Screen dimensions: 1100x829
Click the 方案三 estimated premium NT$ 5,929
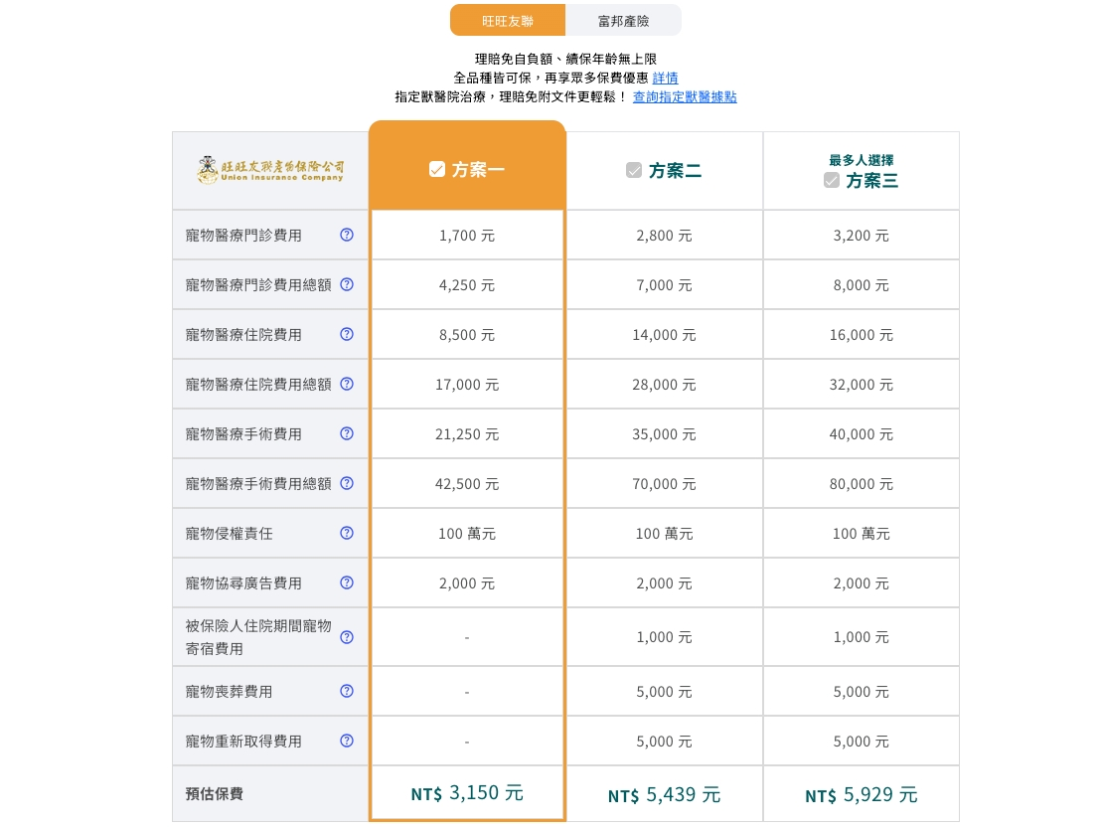tap(861, 794)
